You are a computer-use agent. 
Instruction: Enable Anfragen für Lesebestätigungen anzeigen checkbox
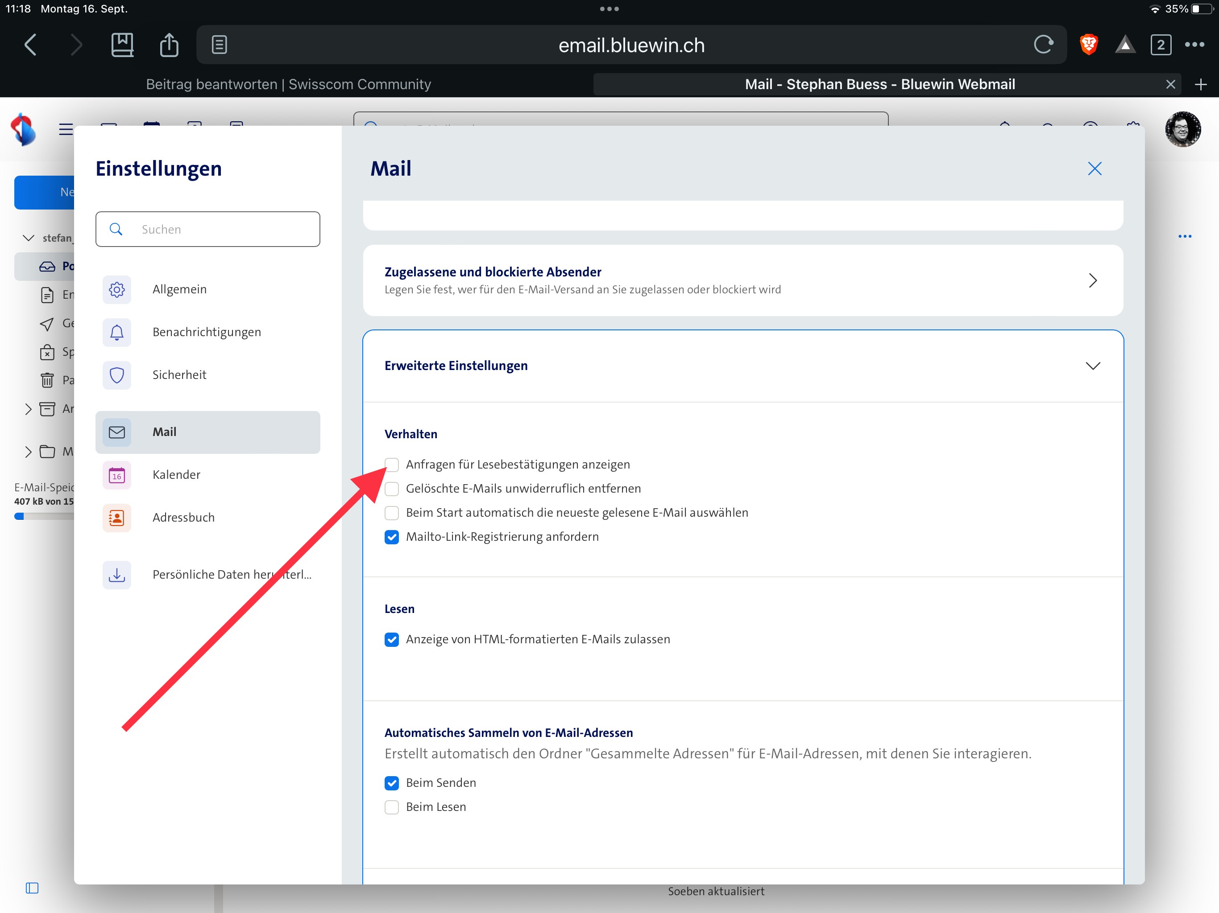[391, 465]
